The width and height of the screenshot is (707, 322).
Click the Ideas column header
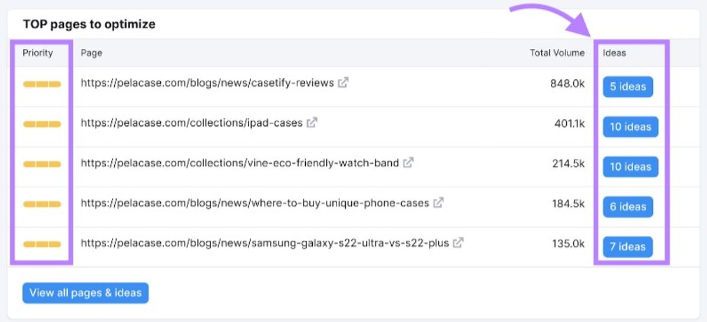614,53
